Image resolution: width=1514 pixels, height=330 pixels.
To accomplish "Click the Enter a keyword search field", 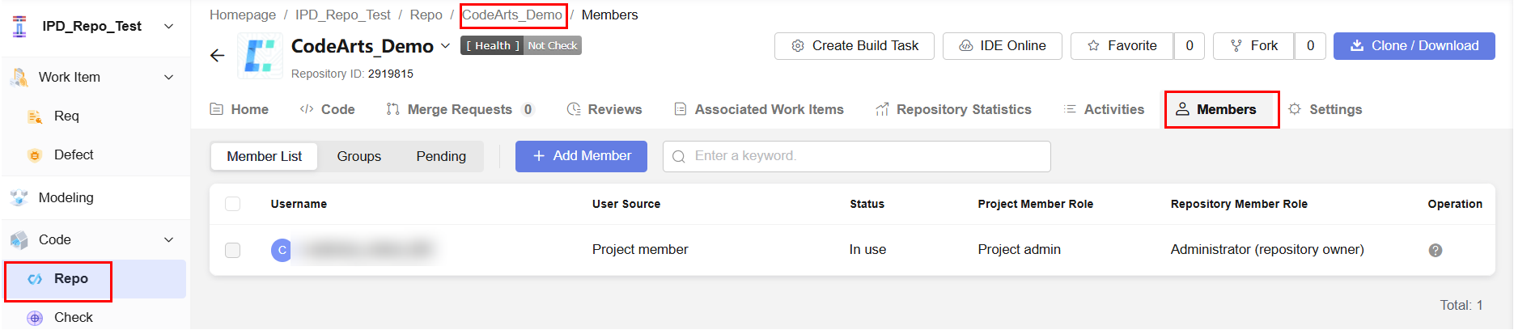I will pyautogui.click(x=856, y=156).
